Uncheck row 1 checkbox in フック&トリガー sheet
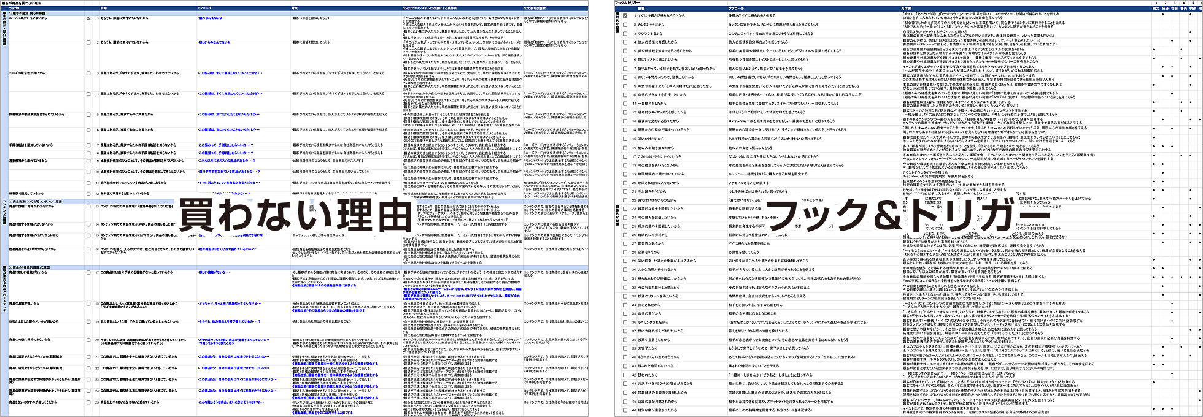Screen dimensions: 1203x417 625,16
